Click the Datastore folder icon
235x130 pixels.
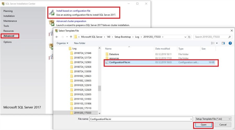point(107,54)
